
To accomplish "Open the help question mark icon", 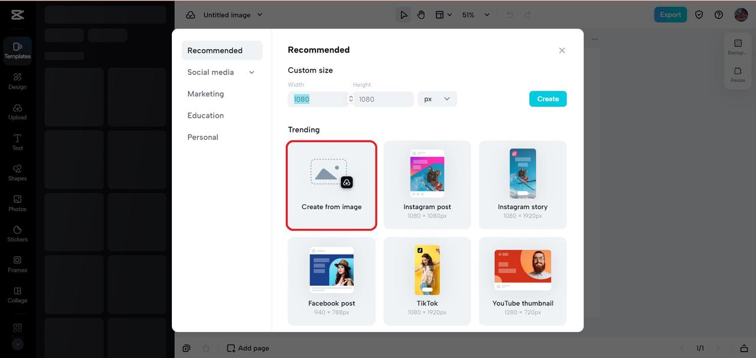I will (719, 15).
